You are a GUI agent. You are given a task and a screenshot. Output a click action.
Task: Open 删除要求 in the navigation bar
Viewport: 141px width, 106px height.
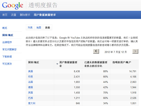tap(25, 15)
